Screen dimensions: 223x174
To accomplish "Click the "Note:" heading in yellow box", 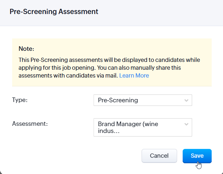I will [x=26, y=49].
